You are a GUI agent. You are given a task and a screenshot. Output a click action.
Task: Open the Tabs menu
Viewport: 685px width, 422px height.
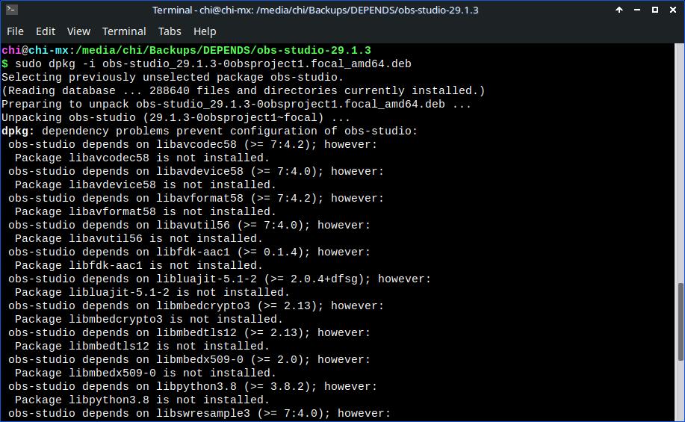pos(170,31)
